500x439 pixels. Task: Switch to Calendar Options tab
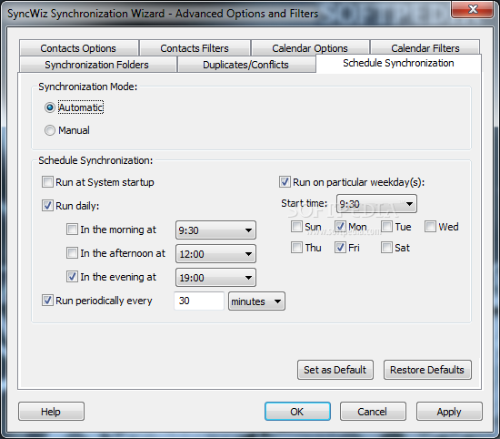pyautogui.click(x=310, y=48)
